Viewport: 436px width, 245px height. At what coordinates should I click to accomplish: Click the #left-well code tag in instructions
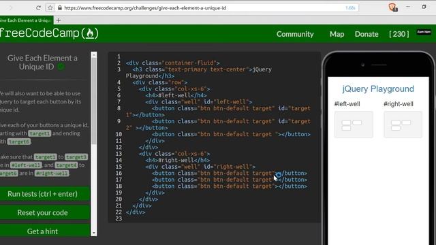click(x=26, y=165)
